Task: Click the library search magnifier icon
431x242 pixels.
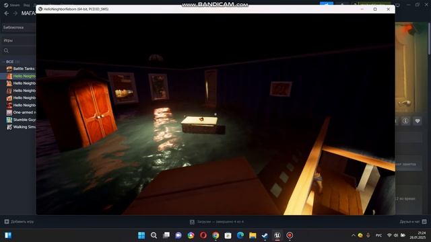Action: (x=6, y=50)
